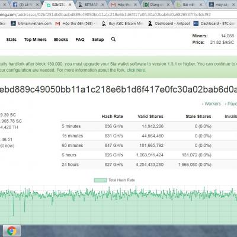Select stale shares value 1,966,080 (0.0%)

[195, 165]
